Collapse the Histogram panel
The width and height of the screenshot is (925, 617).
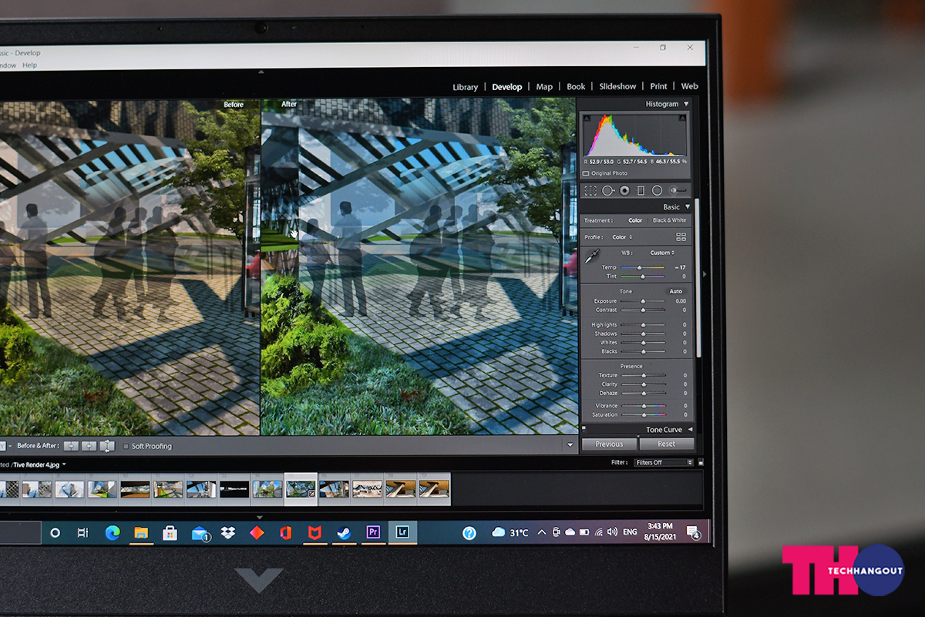(x=686, y=104)
